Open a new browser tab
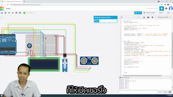The image size is (173, 97). [24, 2]
